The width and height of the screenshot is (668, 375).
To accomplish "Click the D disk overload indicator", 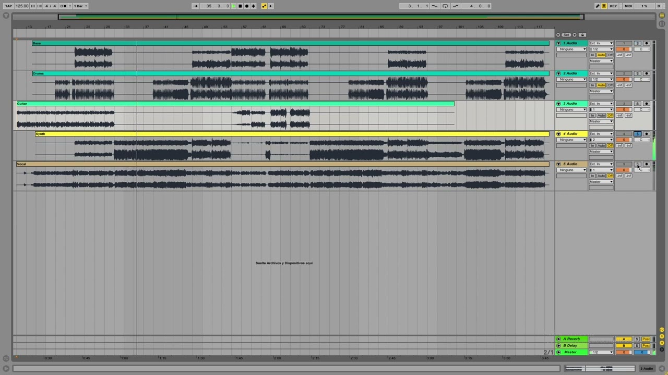I will pyautogui.click(x=659, y=6).
